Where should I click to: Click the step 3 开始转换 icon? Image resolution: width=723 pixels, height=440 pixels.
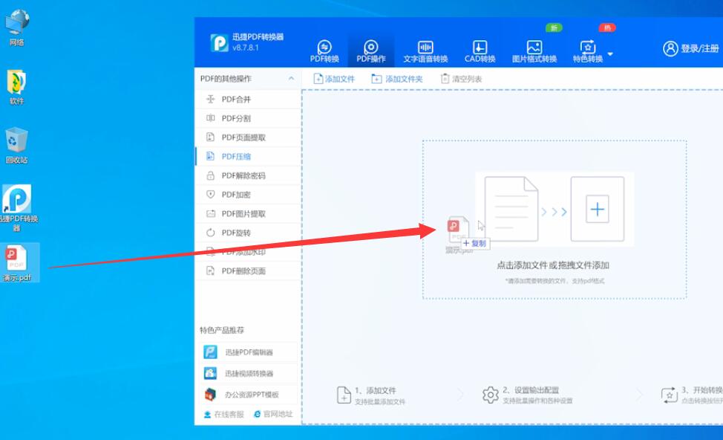pyautogui.click(x=669, y=395)
